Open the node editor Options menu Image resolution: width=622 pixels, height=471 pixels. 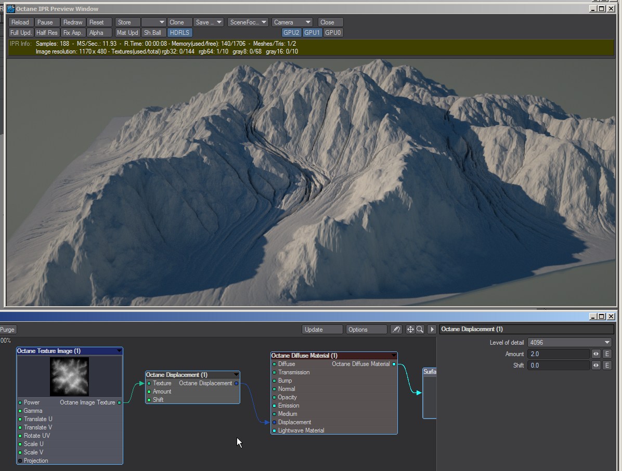pyautogui.click(x=366, y=330)
